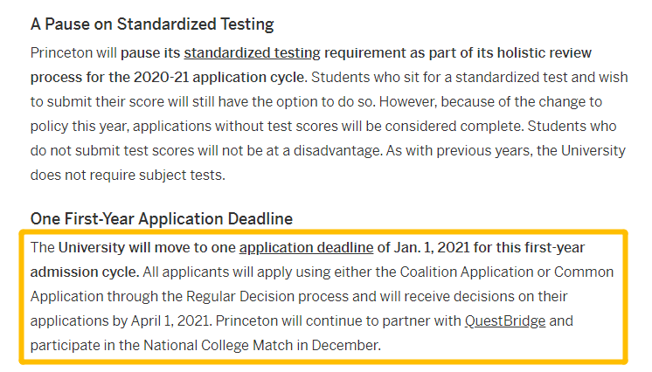This screenshot has width=652, height=372.
Task: Click the One First-Year Application Deadline heading
Action: click(x=162, y=218)
